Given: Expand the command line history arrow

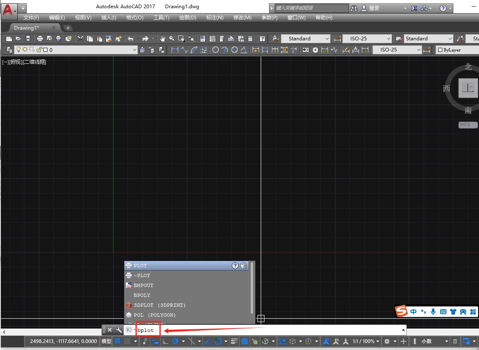Looking at the screenshot, I should (403, 330).
